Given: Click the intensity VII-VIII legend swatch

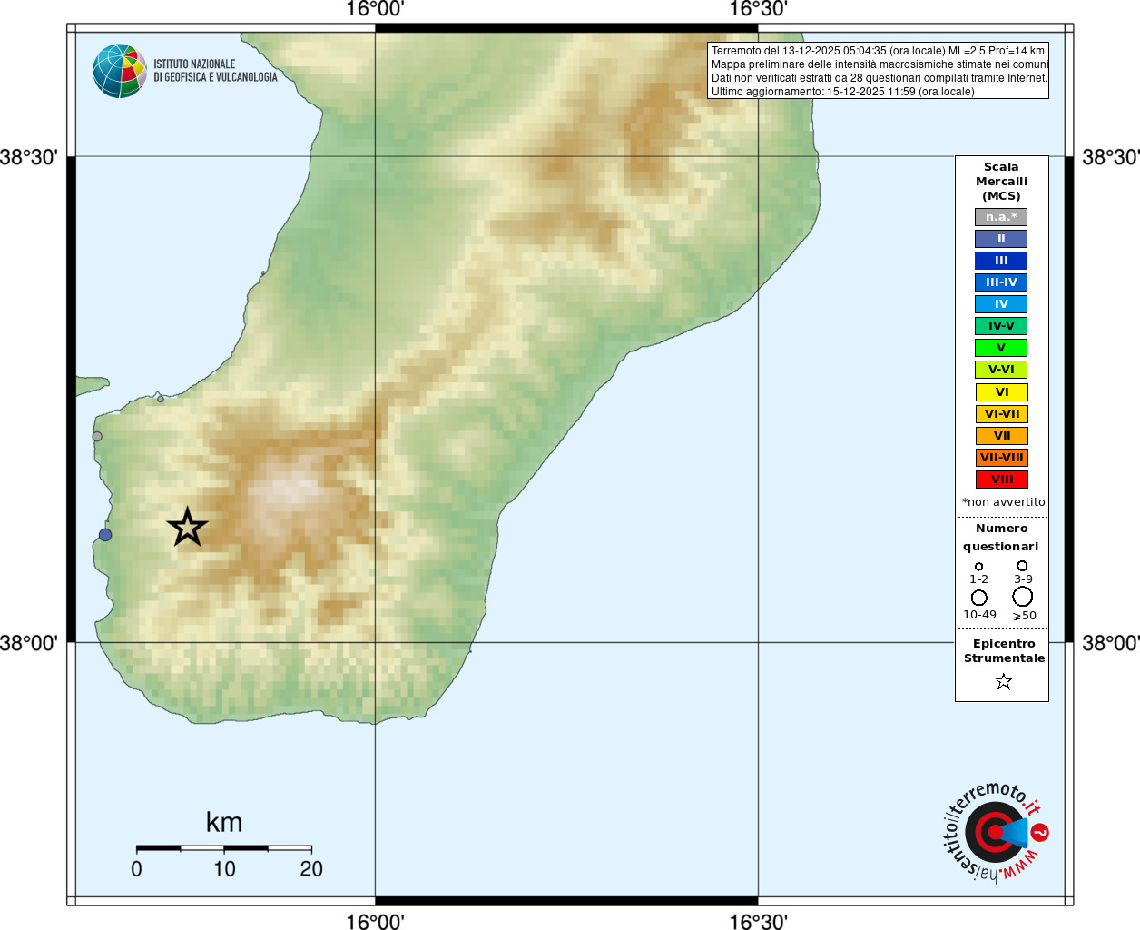Looking at the screenshot, I should pos(1002,458).
